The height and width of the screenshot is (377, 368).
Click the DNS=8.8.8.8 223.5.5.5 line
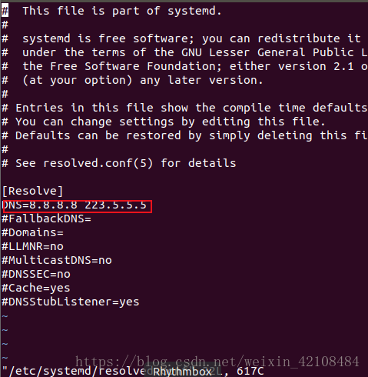(75, 205)
